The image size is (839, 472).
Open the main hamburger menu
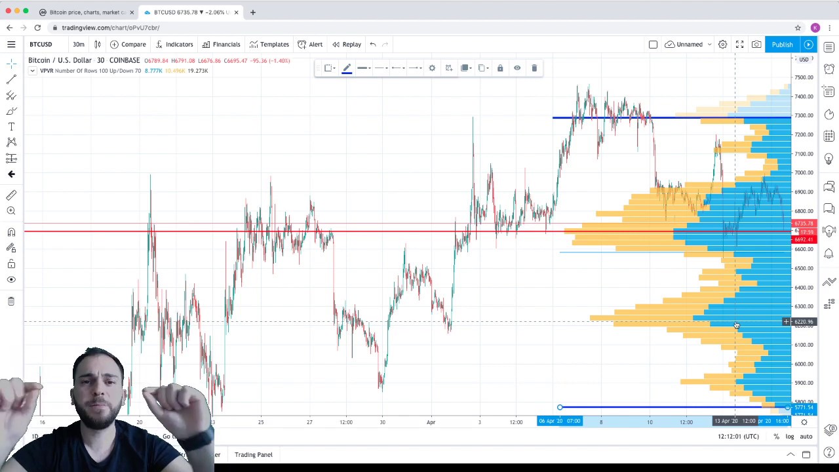(x=11, y=44)
